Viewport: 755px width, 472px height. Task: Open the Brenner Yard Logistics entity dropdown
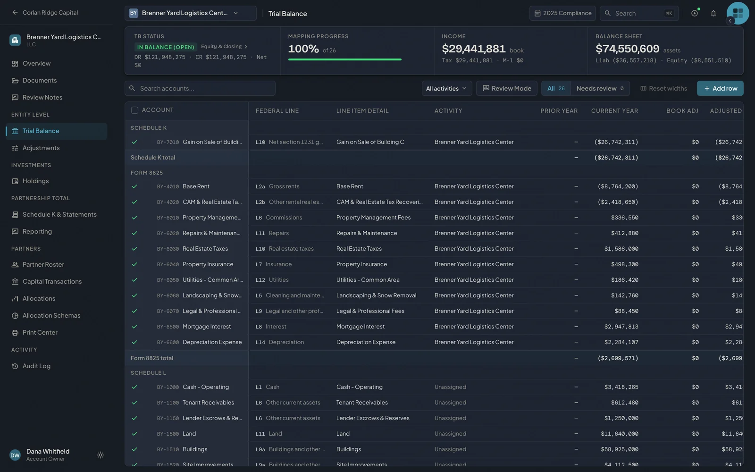tap(191, 13)
